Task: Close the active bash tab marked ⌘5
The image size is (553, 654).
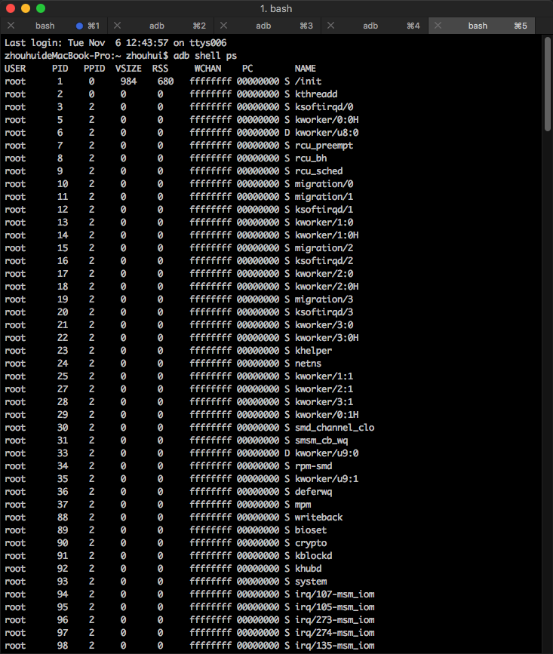Action: 438,26
